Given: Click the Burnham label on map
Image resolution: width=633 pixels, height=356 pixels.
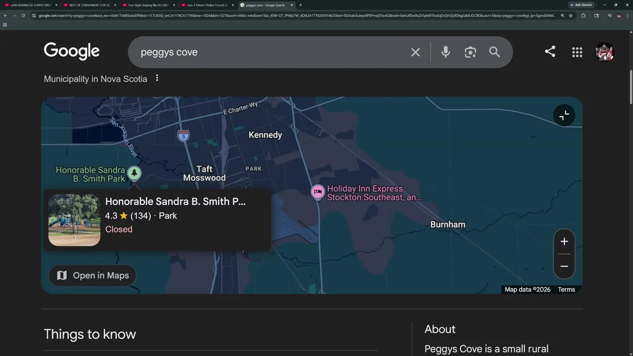Looking at the screenshot, I should tap(448, 224).
